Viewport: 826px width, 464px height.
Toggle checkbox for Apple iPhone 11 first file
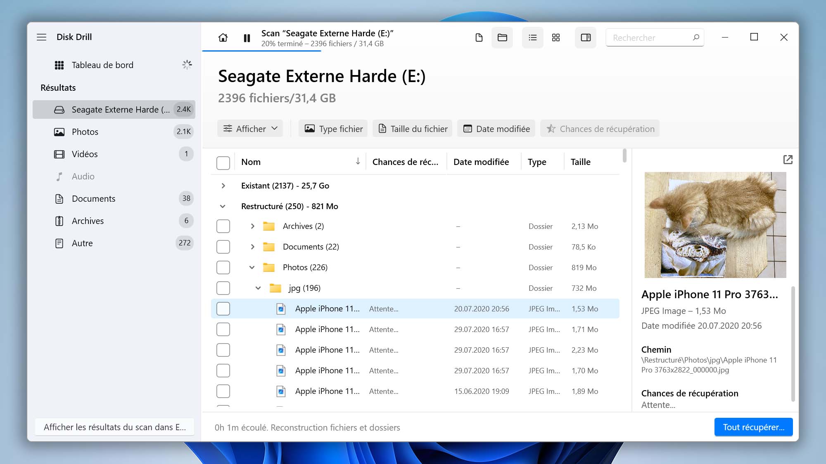click(x=223, y=308)
